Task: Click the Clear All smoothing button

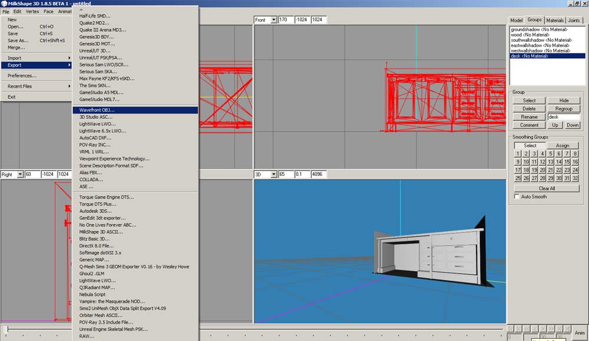Action: 547,188
